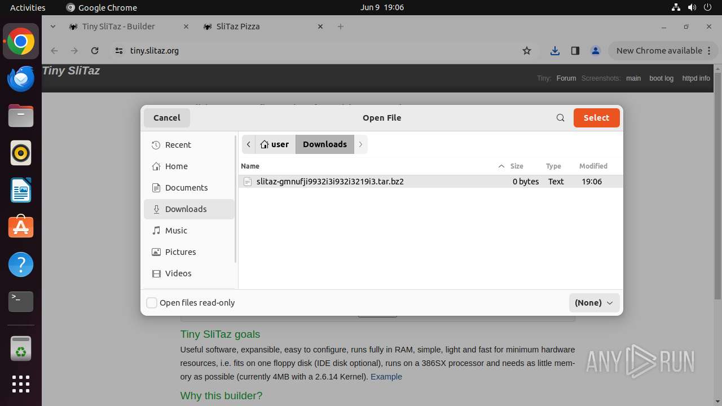Screen dimensions: 722x406
Task: Close the Tiny SliTaz - Builder tab
Action: (186, 27)
